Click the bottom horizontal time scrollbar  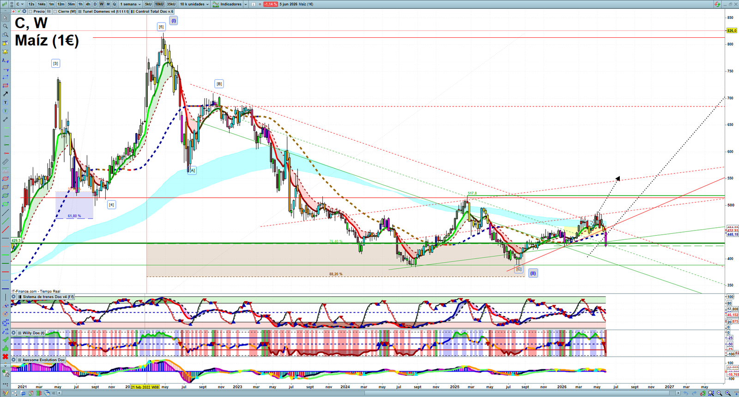pyautogui.click(x=369, y=393)
